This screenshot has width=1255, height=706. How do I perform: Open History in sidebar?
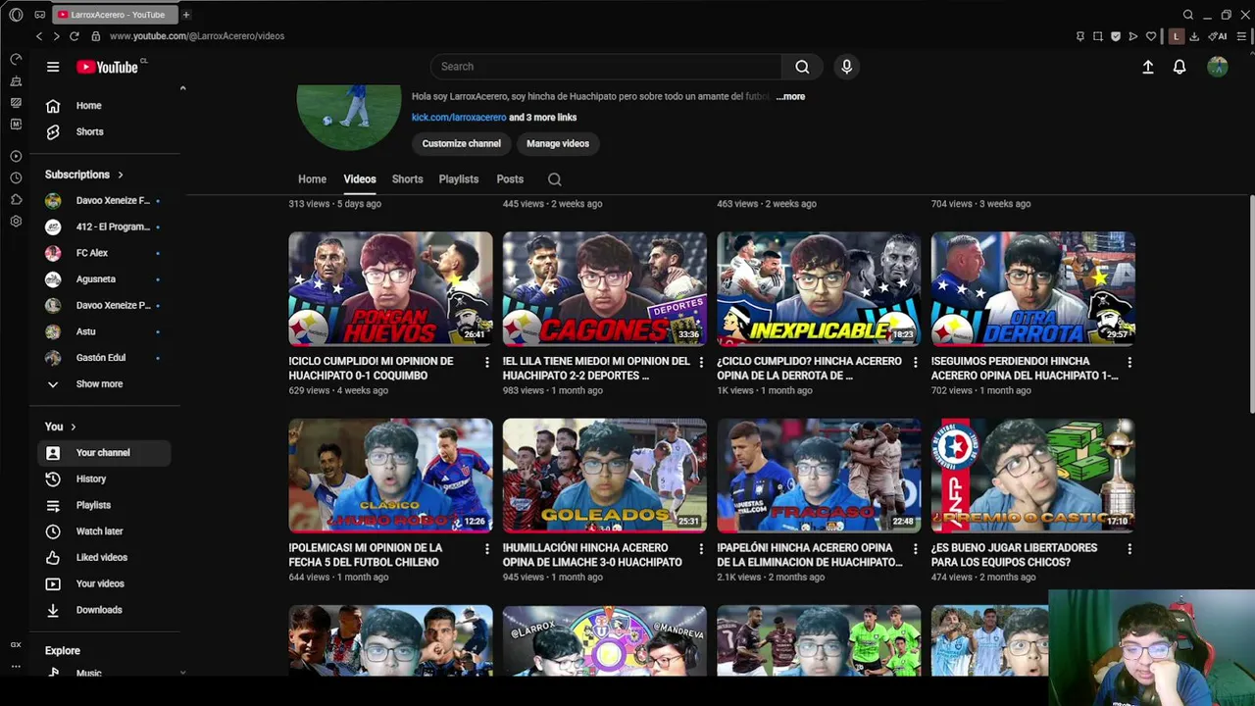[104, 479]
